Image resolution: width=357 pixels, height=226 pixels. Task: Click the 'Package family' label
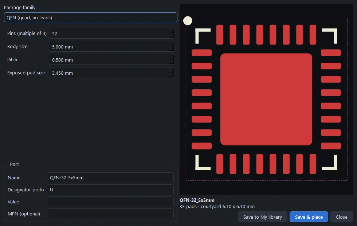20,8
